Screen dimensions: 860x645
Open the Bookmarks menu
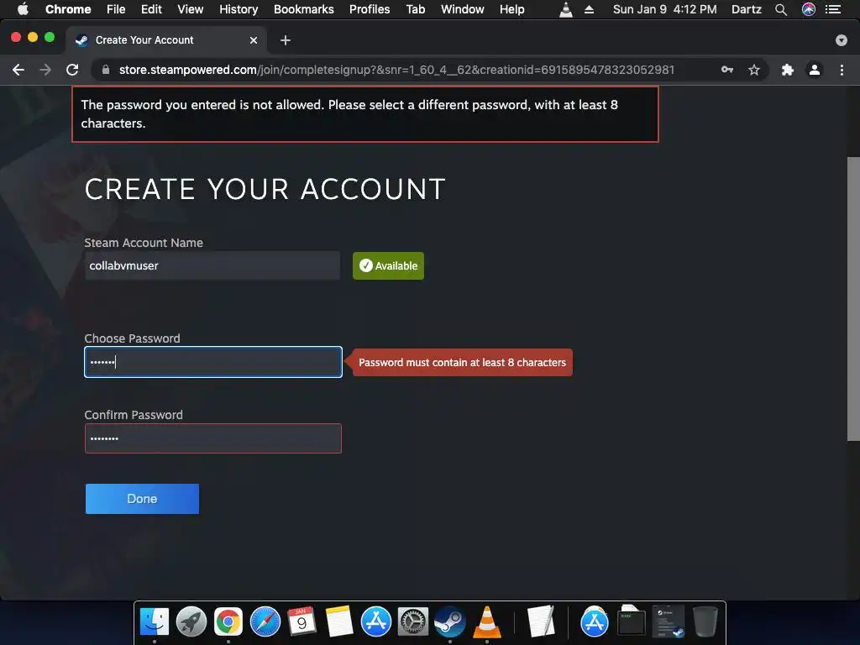[304, 9]
